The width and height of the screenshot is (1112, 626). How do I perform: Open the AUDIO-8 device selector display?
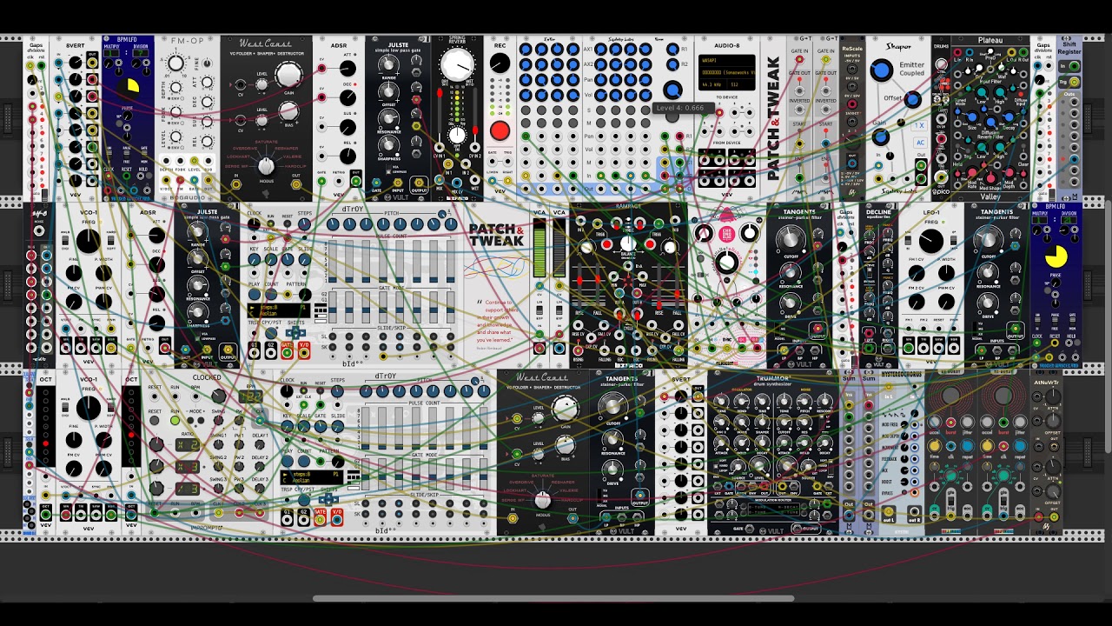tap(727, 72)
